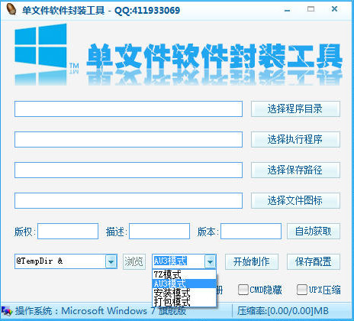Click the greyed 浏览 button
Image resolution: width=354 pixels, height=321 pixels.
pos(134,261)
